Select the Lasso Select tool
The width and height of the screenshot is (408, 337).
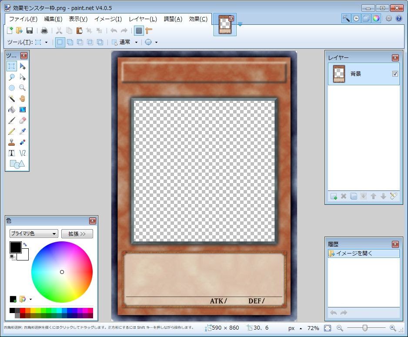coord(11,77)
